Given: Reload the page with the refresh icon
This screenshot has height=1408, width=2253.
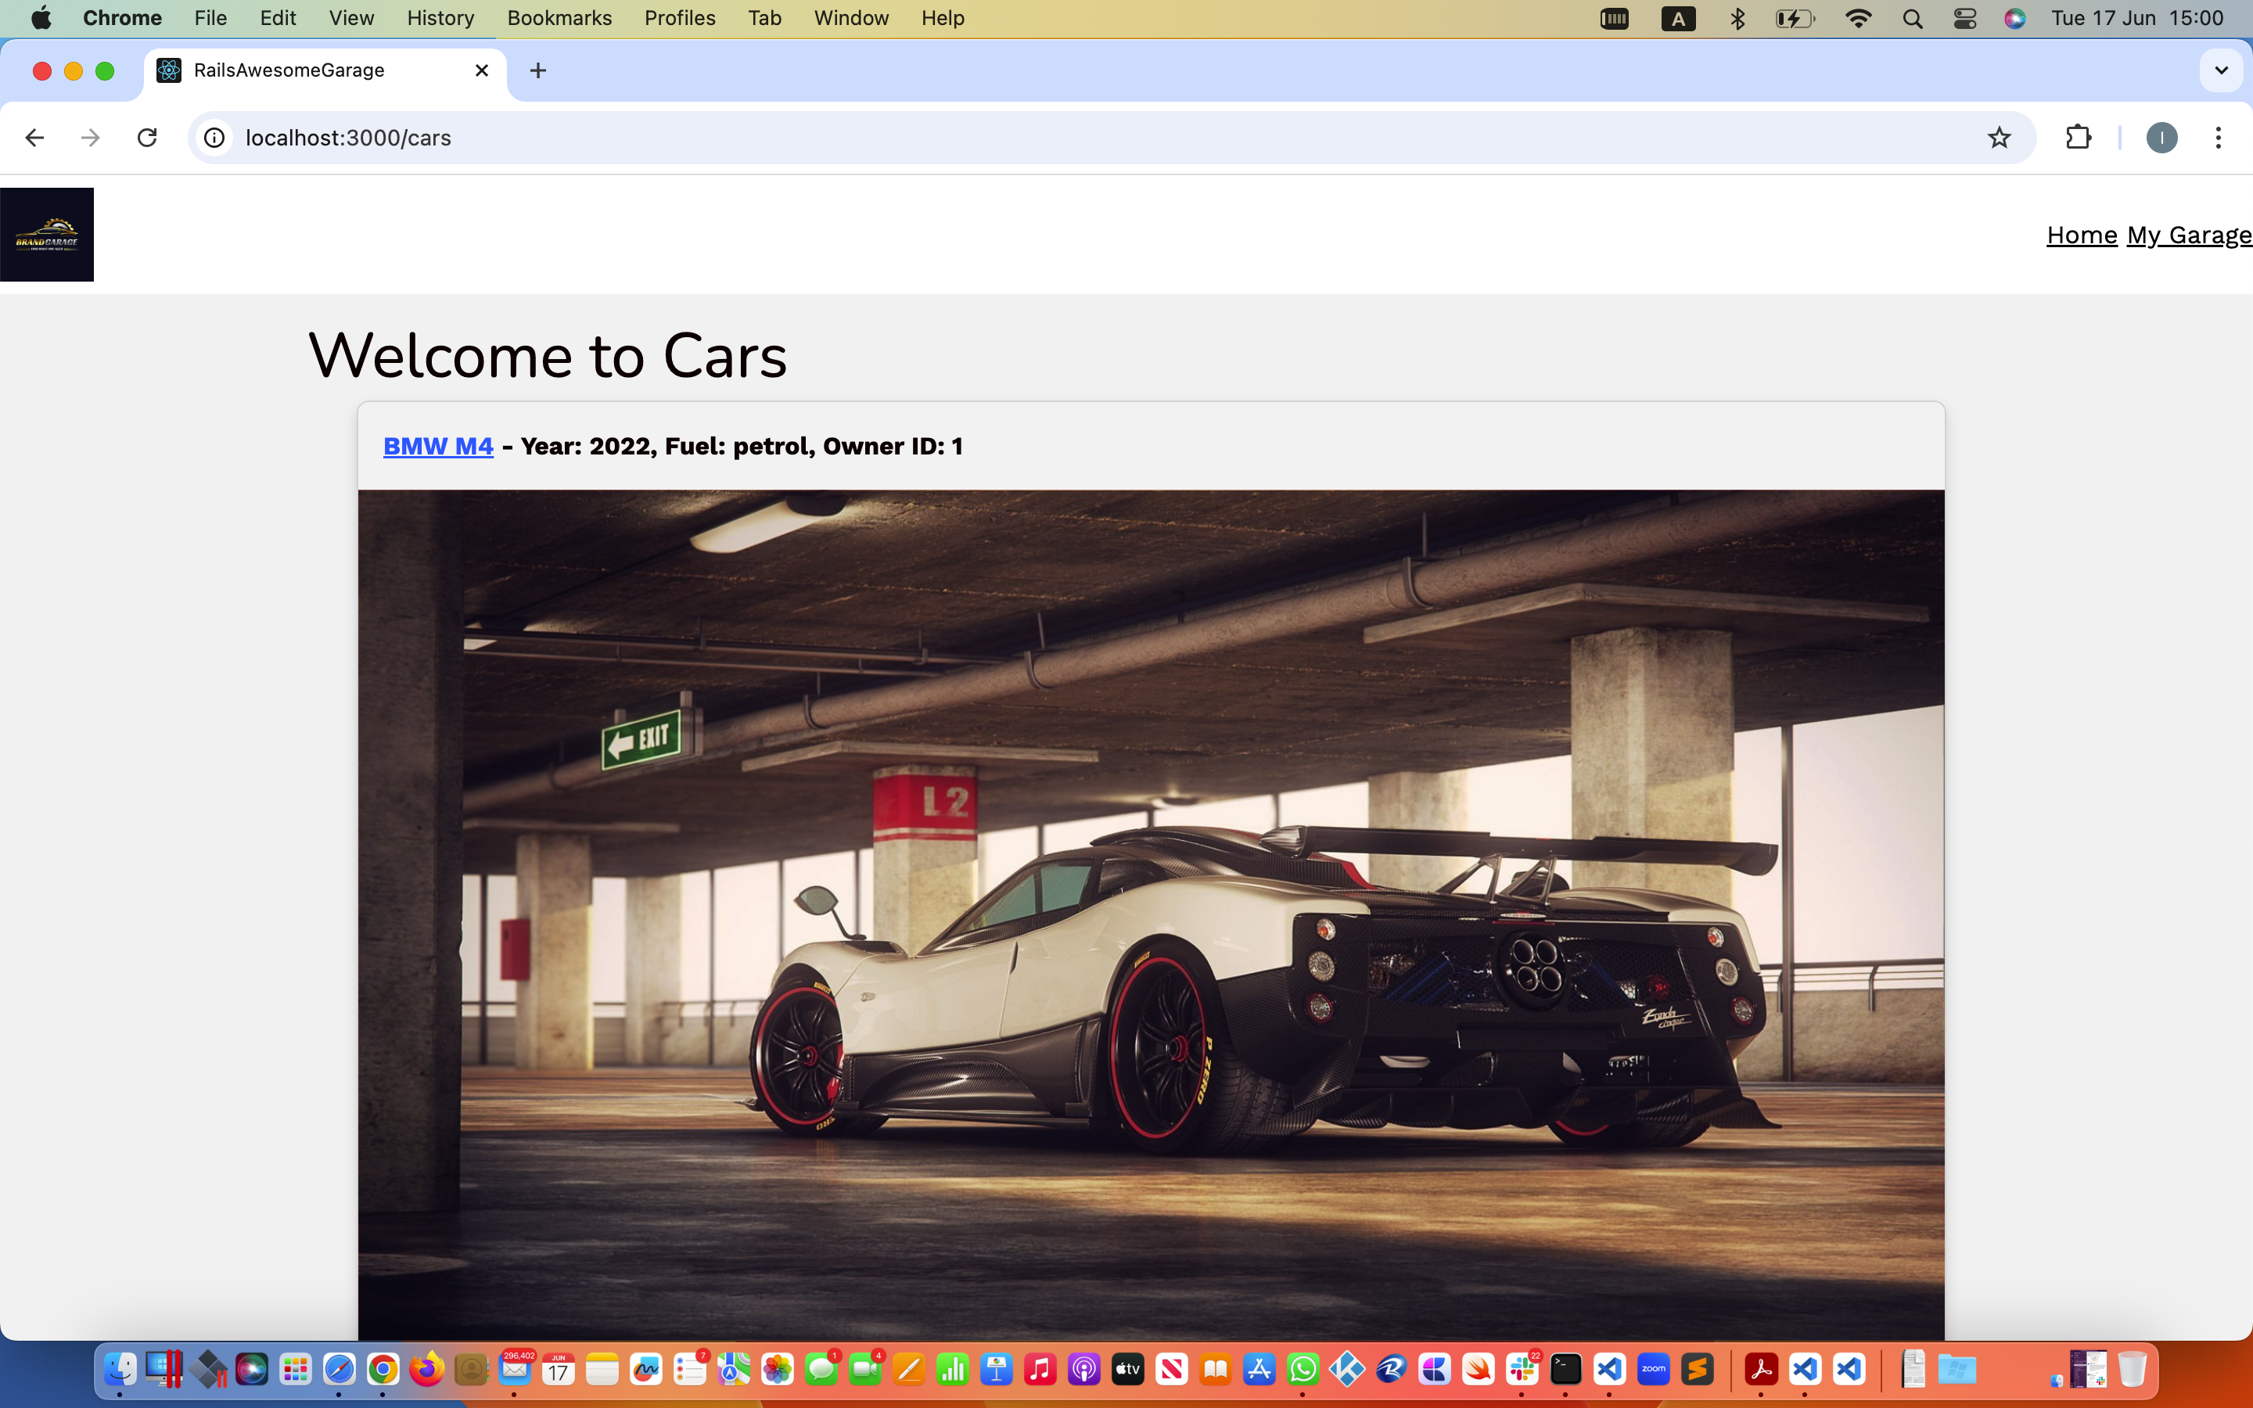Looking at the screenshot, I should [147, 138].
